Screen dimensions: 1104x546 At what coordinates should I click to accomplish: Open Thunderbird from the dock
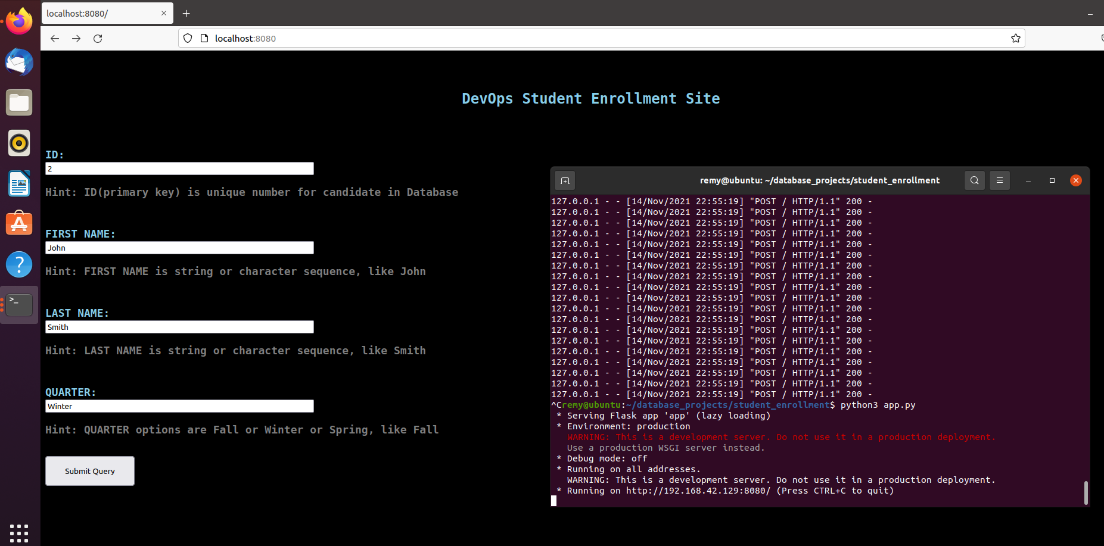click(x=19, y=61)
